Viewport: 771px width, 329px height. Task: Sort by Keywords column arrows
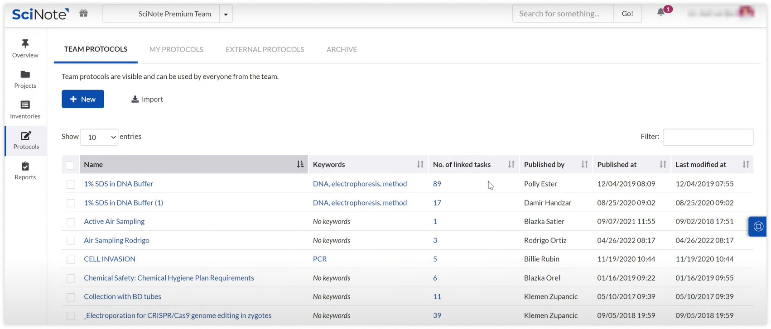pyautogui.click(x=420, y=165)
